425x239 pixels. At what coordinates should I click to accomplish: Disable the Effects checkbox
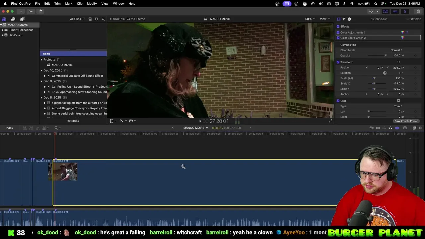tap(338, 26)
